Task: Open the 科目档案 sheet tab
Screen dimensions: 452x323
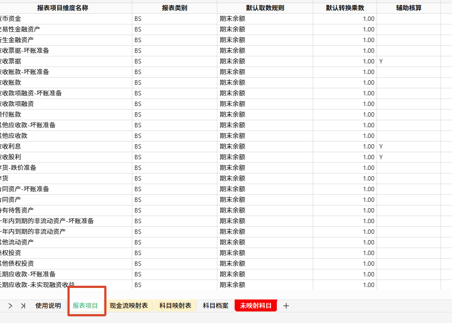Action: (x=216, y=306)
